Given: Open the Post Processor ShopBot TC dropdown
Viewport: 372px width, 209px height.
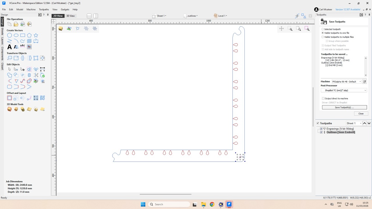Looking at the screenshot, I should pyautogui.click(x=344, y=90).
